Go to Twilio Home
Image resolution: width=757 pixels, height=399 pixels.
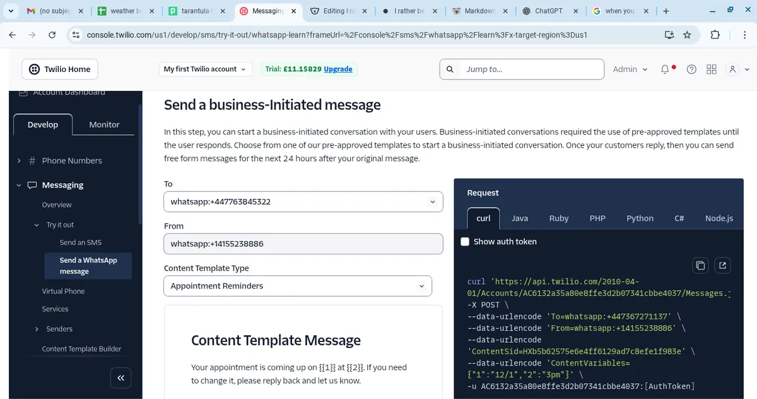click(x=60, y=69)
